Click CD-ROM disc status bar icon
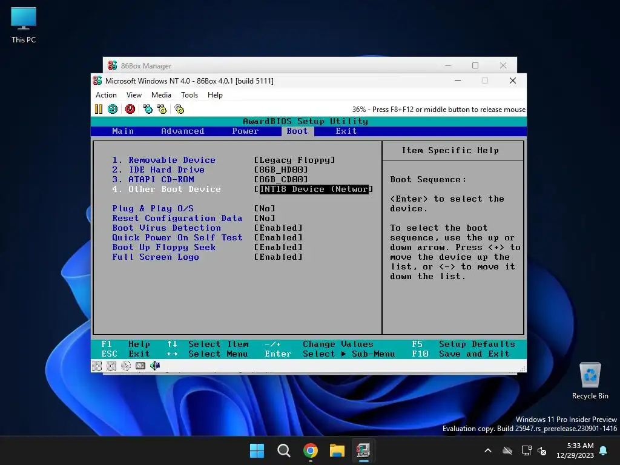 point(126,366)
